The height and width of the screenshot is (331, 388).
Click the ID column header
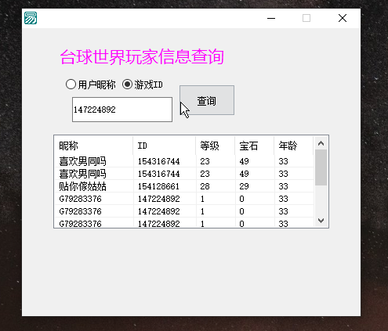(x=165, y=146)
